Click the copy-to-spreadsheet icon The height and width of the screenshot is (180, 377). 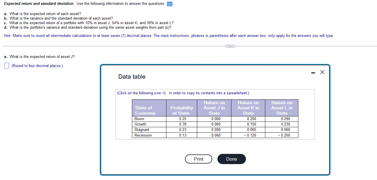[x=164, y=93]
